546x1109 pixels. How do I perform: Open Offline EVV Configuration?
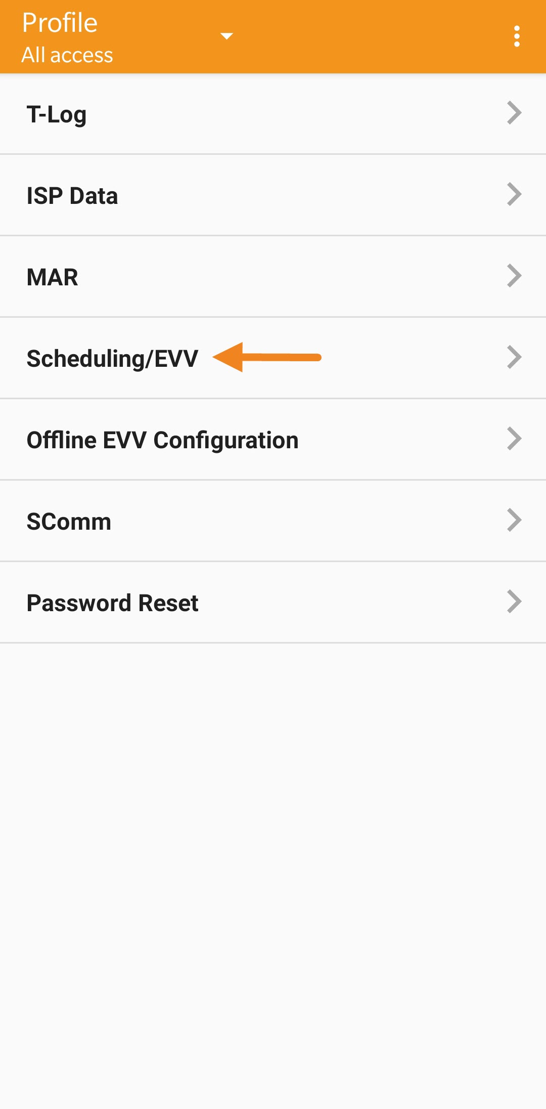point(162,440)
